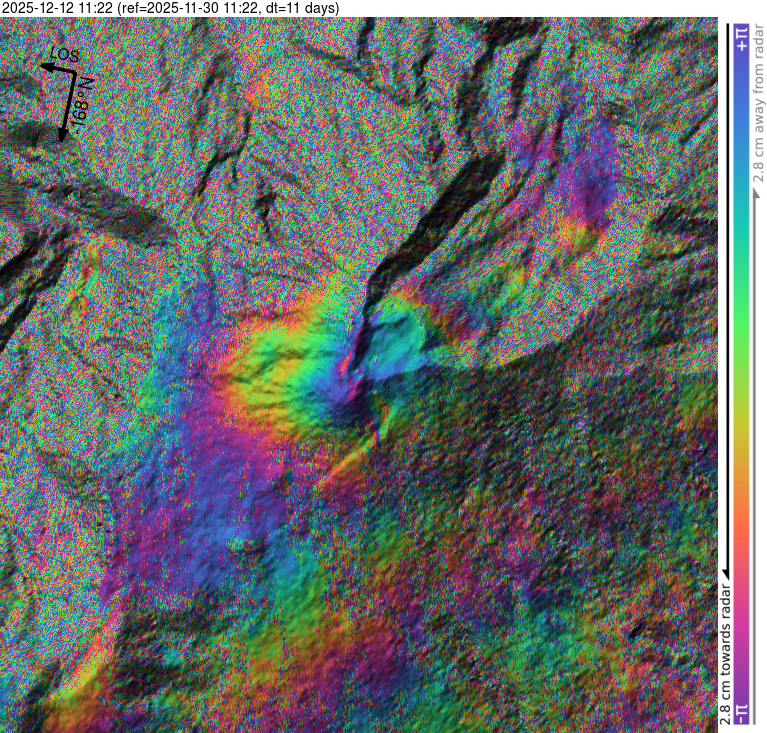This screenshot has height=733, width=767.
Task: Click the 'dt=11 days' text in the title
Action: tap(303, 8)
